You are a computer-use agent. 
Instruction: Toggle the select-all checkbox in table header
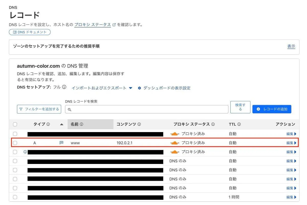tap(15, 124)
